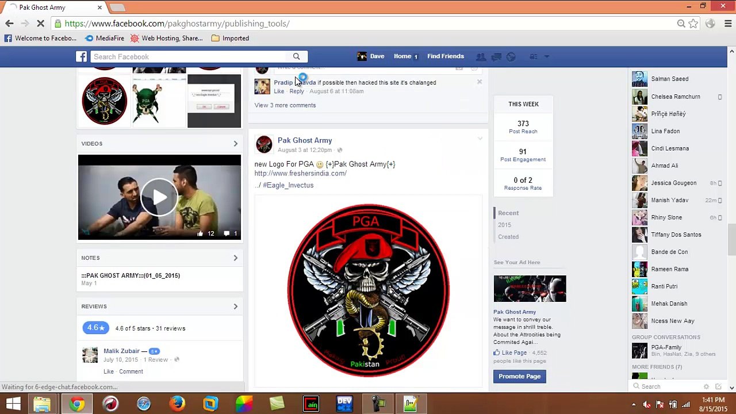This screenshot has width=736, height=414.
Task: Click the Facebook logo in the blue bar
Action: coord(82,56)
